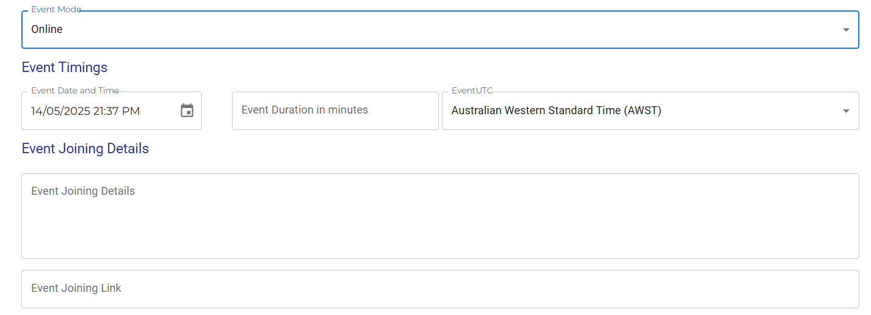
Task: Open the EventUTC timezone dropdown arrow
Action: click(845, 111)
